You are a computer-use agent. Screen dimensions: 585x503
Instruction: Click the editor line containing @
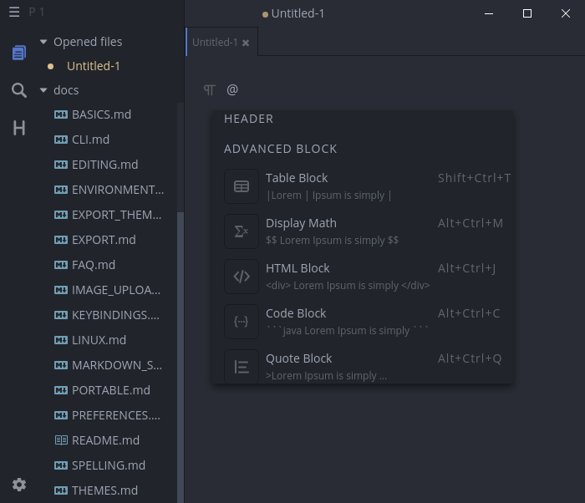(x=232, y=89)
